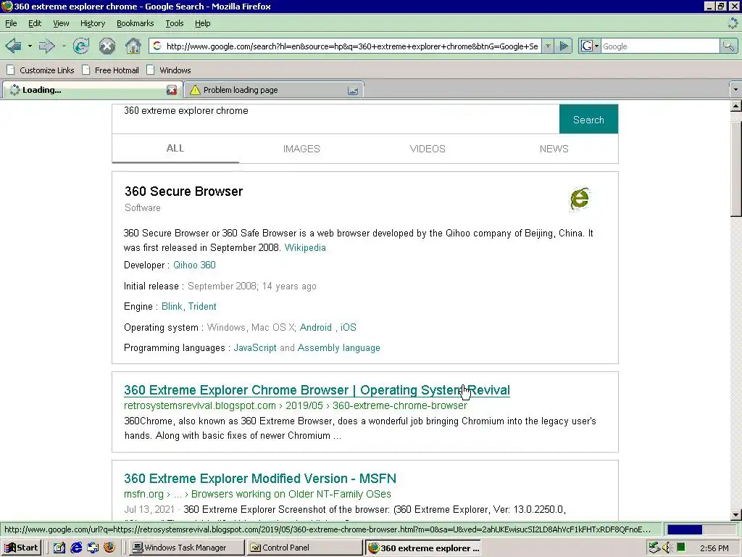Open the list all tabs dropdown
Screen dimensions: 742x557
735,89
